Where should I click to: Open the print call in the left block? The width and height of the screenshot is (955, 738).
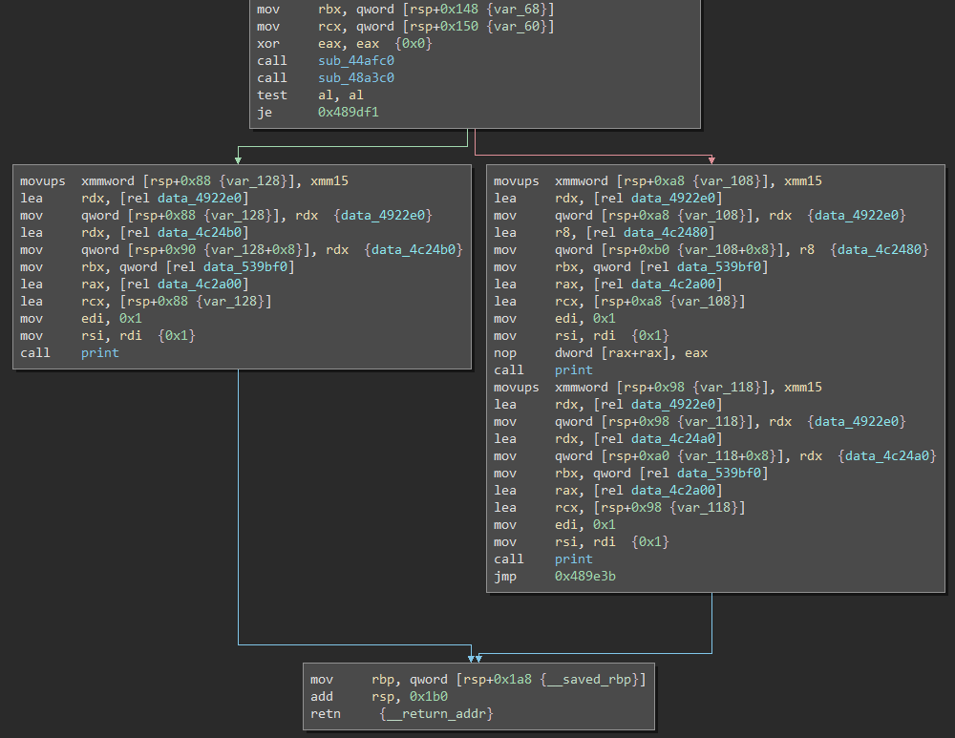[99, 352]
